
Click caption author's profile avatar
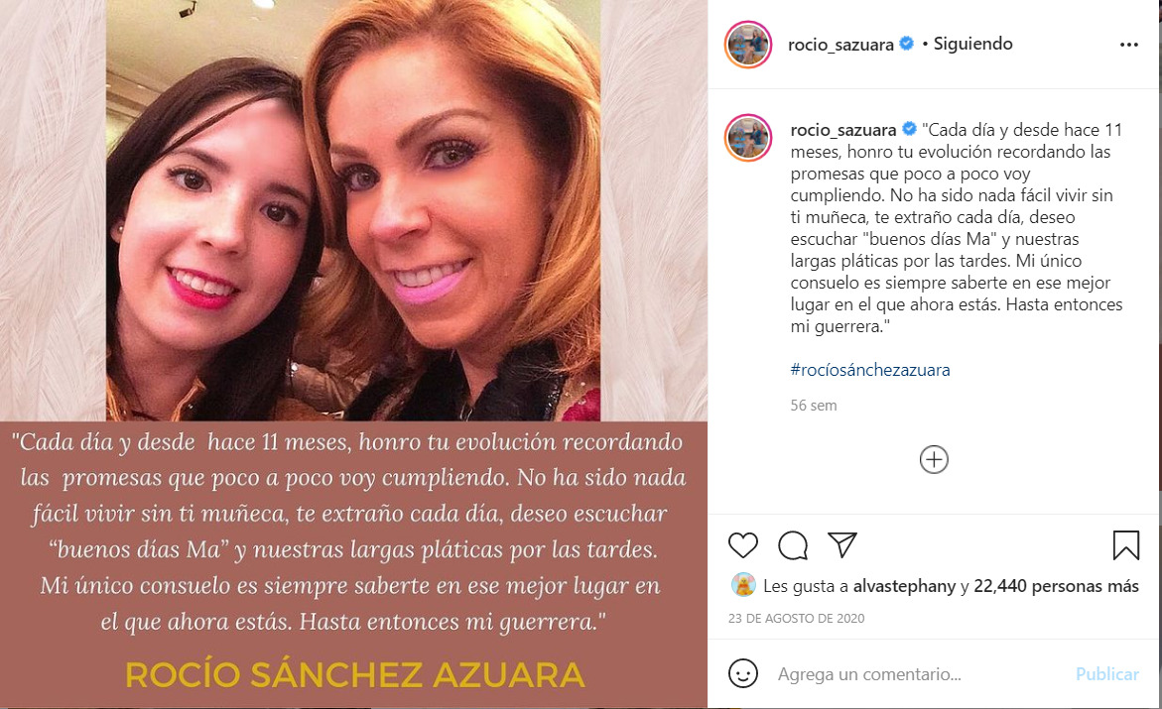pos(748,138)
